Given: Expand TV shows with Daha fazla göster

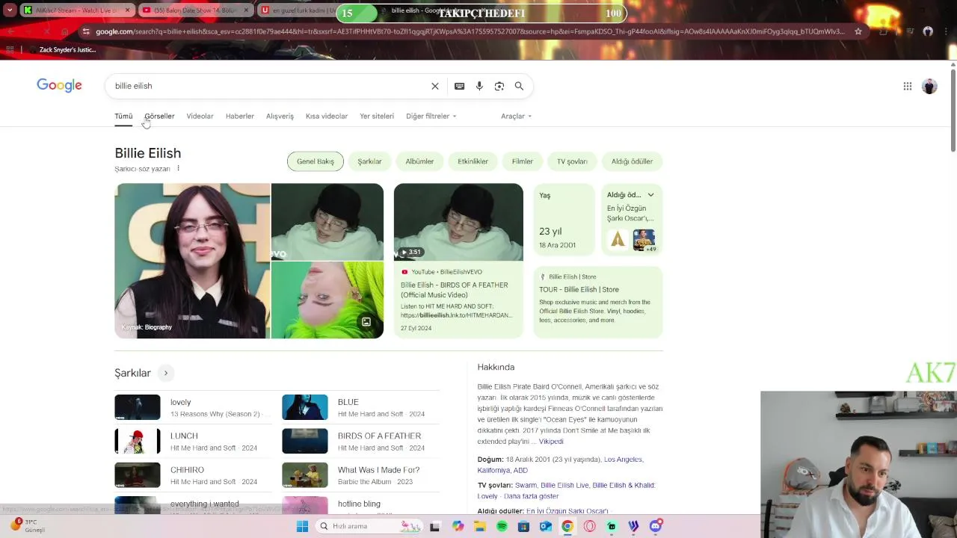Looking at the screenshot, I should pyautogui.click(x=531, y=496).
